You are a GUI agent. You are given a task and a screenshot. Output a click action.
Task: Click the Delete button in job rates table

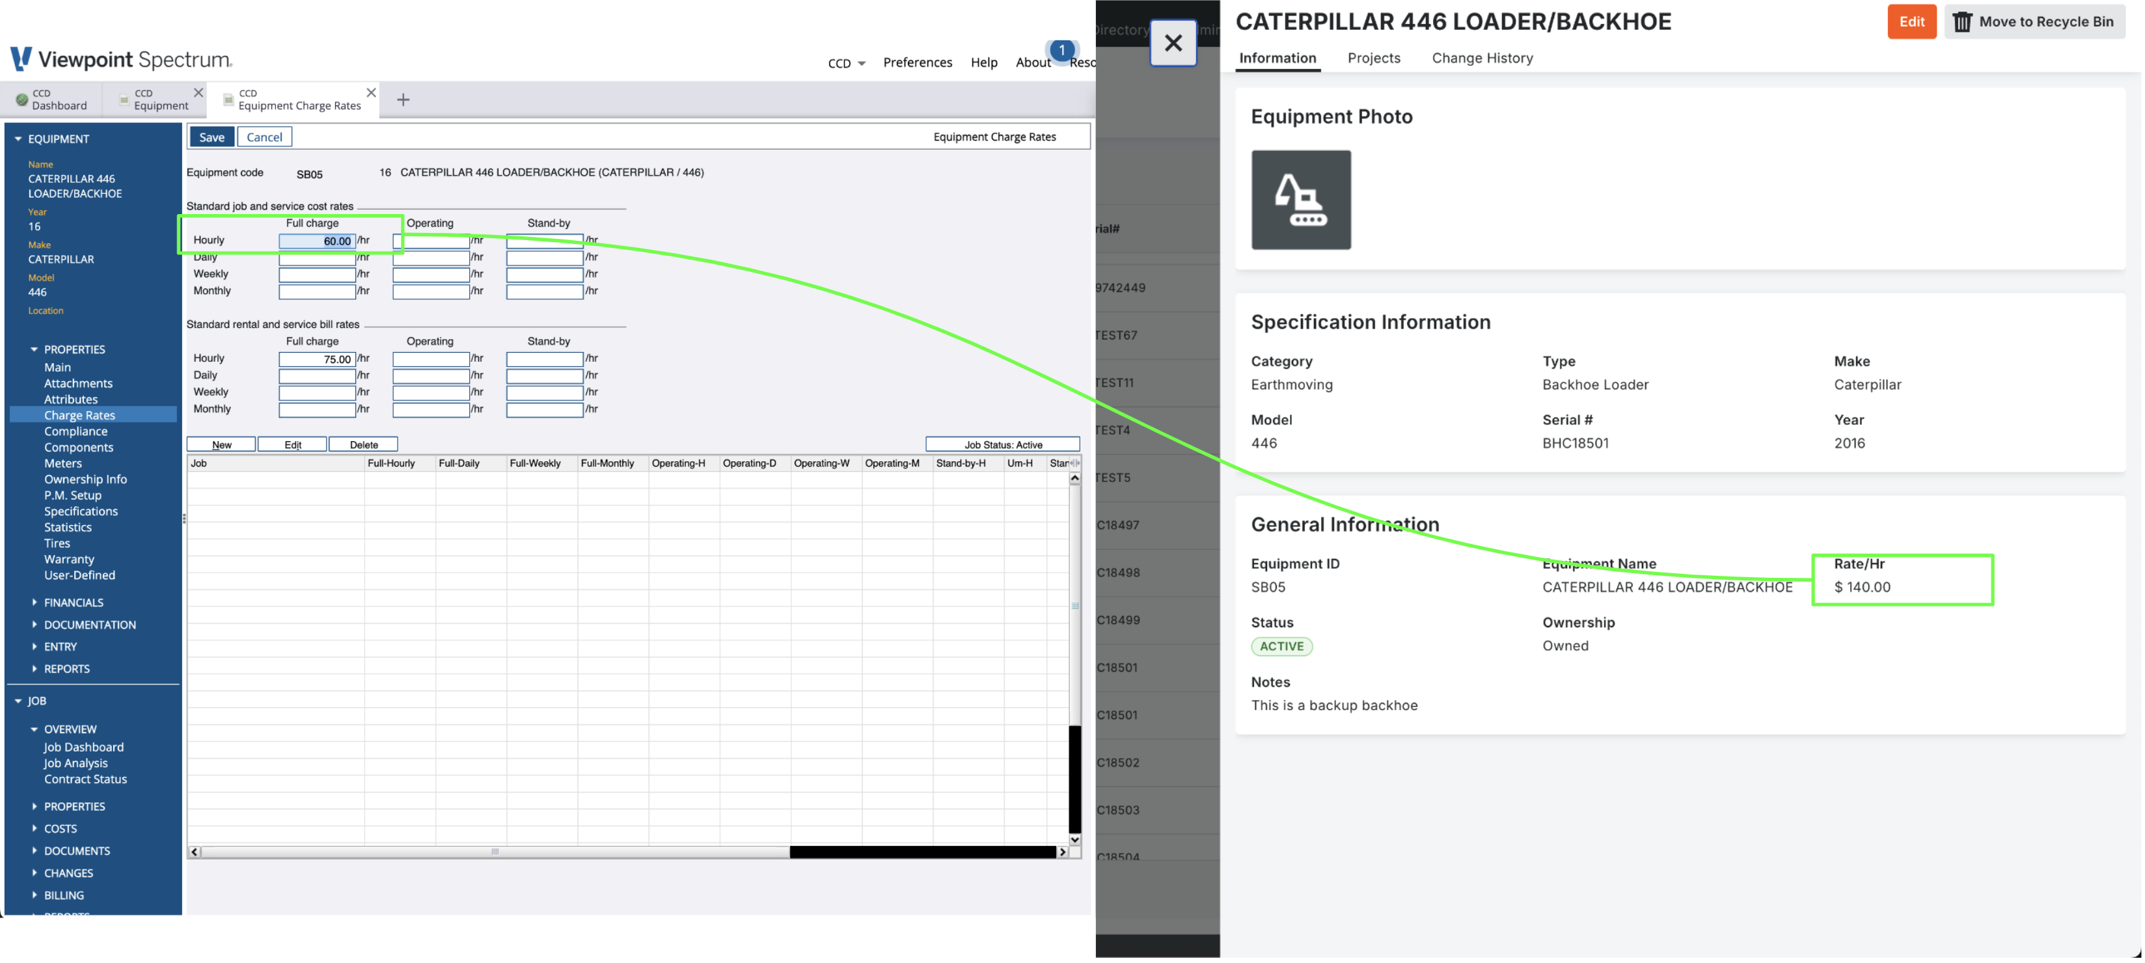pos(361,442)
